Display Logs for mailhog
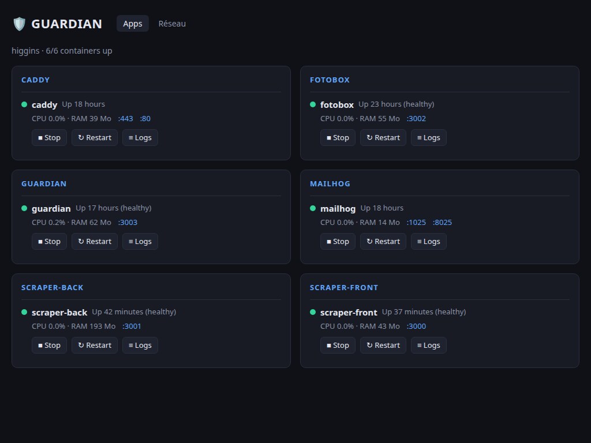This screenshot has width=591, height=443. click(x=429, y=242)
